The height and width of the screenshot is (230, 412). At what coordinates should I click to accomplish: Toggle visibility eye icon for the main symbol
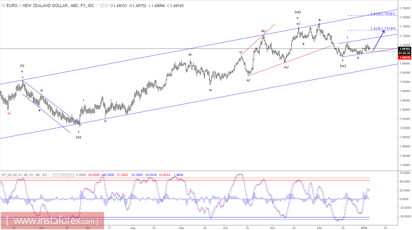pyautogui.click(x=102, y=6)
